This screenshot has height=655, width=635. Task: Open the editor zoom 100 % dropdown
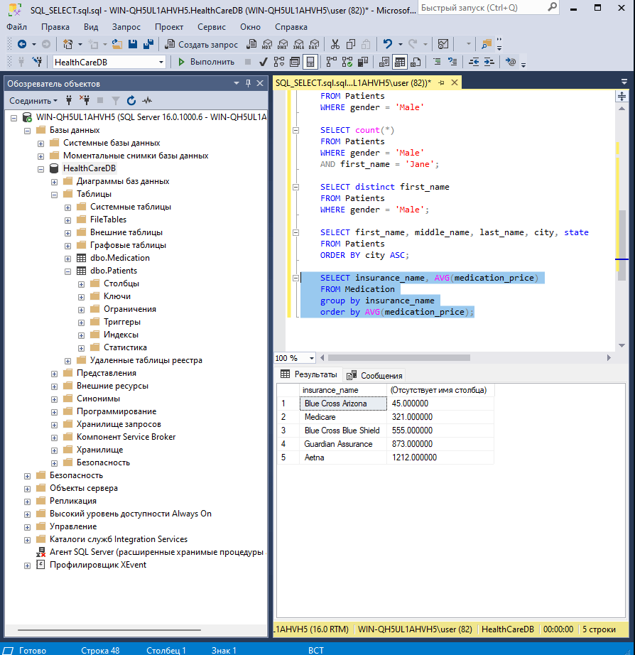pos(312,358)
